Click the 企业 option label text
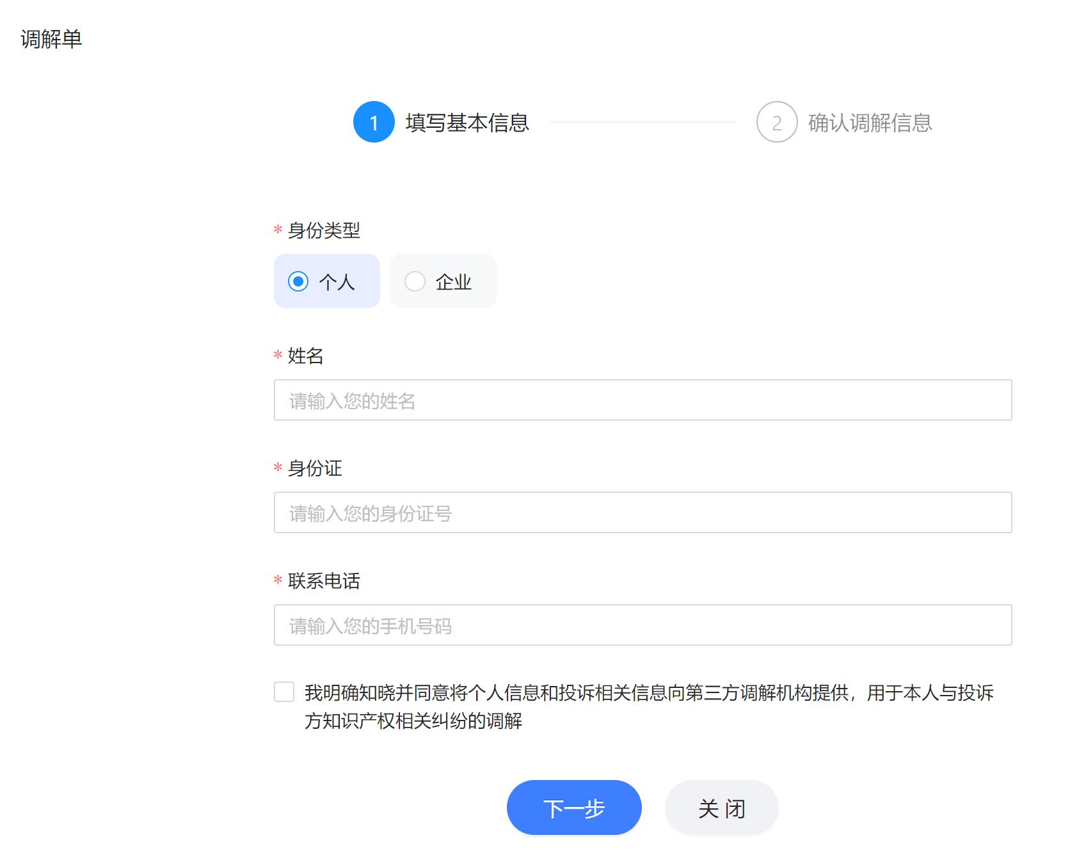The height and width of the screenshot is (858, 1070). tap(453, 281)
